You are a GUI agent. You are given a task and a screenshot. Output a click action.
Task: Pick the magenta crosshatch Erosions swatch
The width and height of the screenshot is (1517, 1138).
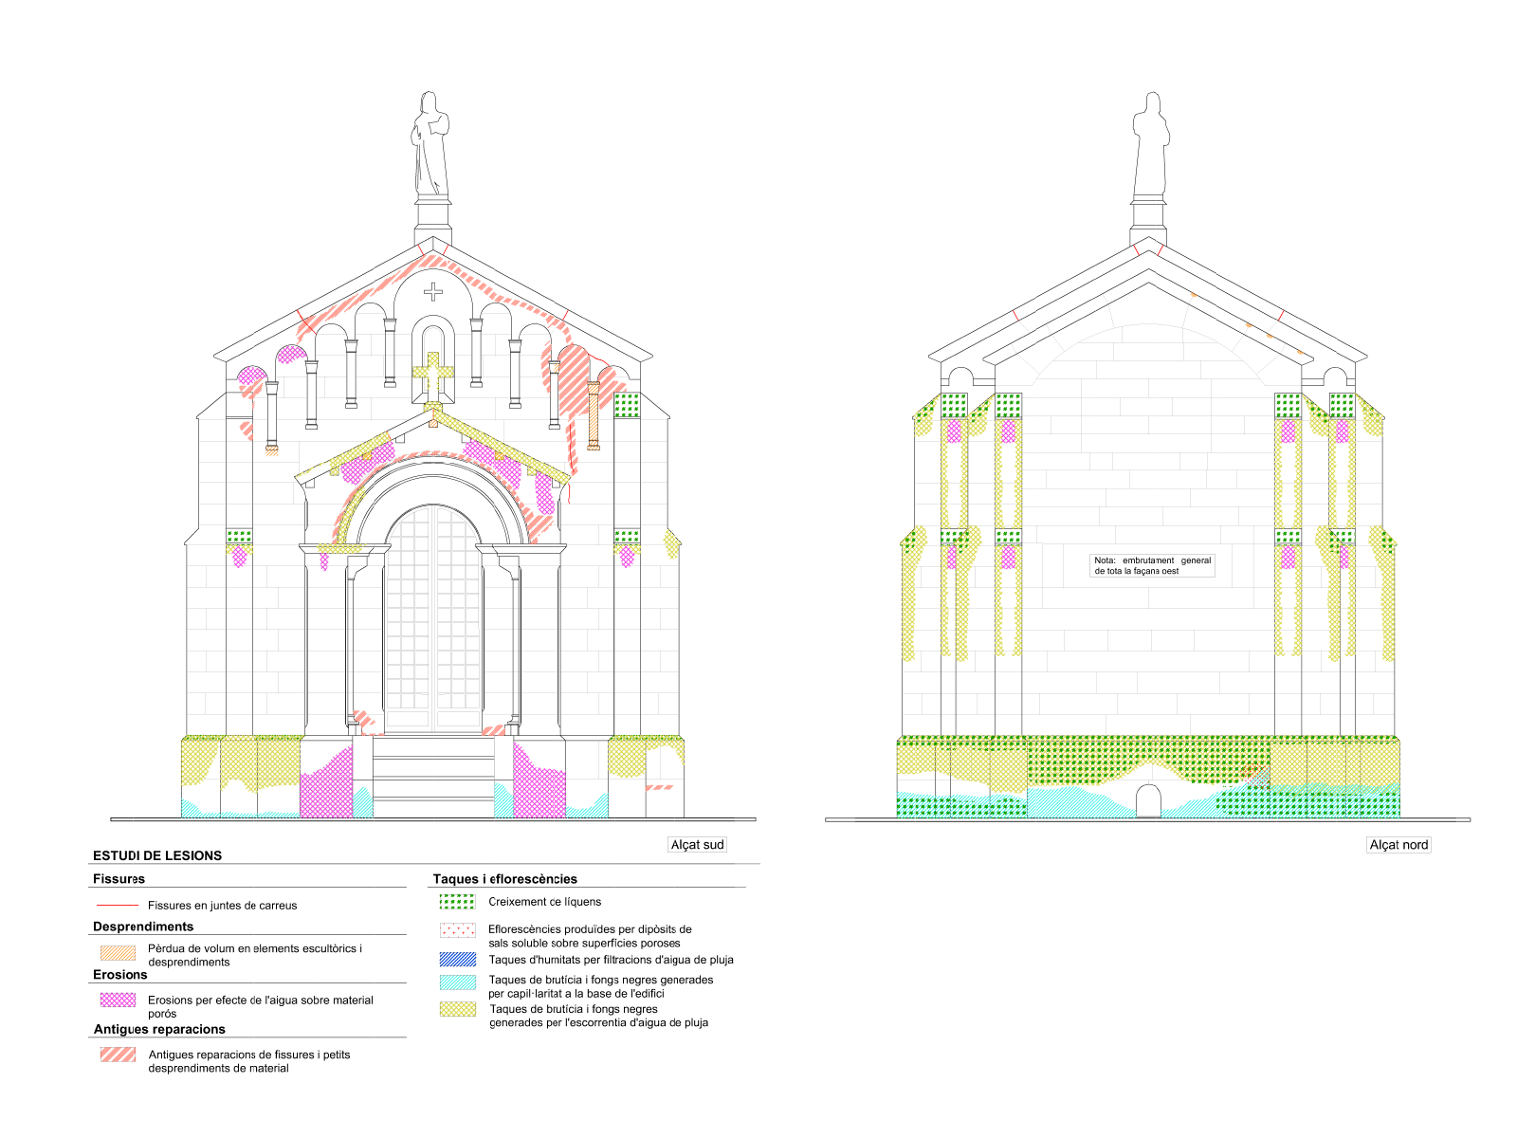[x=119, y=1000]
